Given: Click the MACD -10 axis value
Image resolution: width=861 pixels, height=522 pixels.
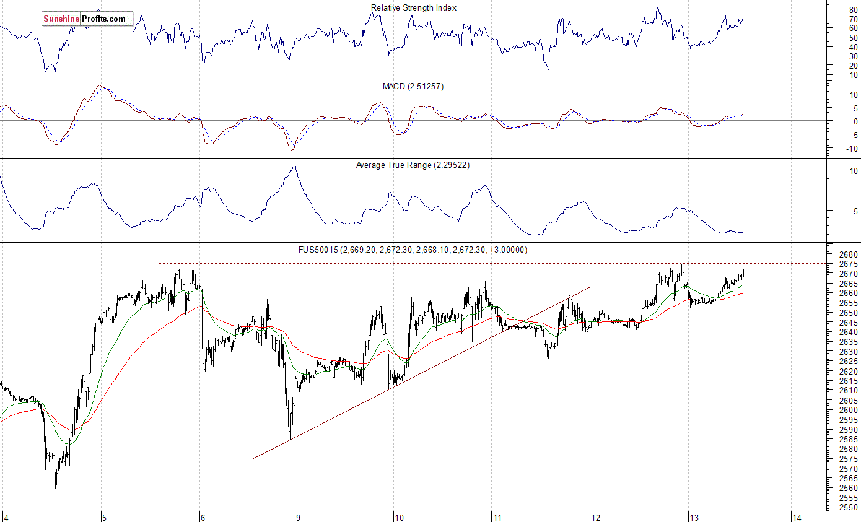Looking at the screenshot, I should coord(852,149).
